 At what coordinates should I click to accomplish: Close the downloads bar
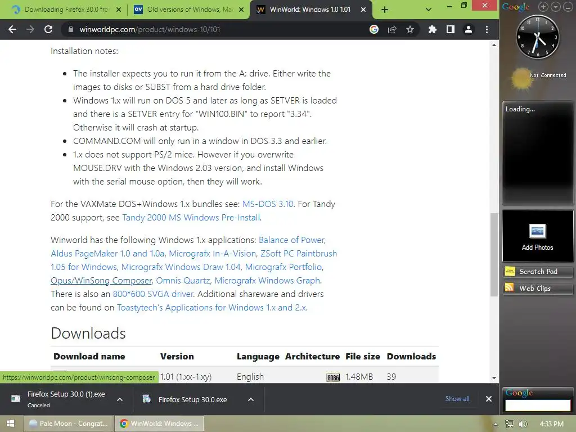(x=489, y=399)
